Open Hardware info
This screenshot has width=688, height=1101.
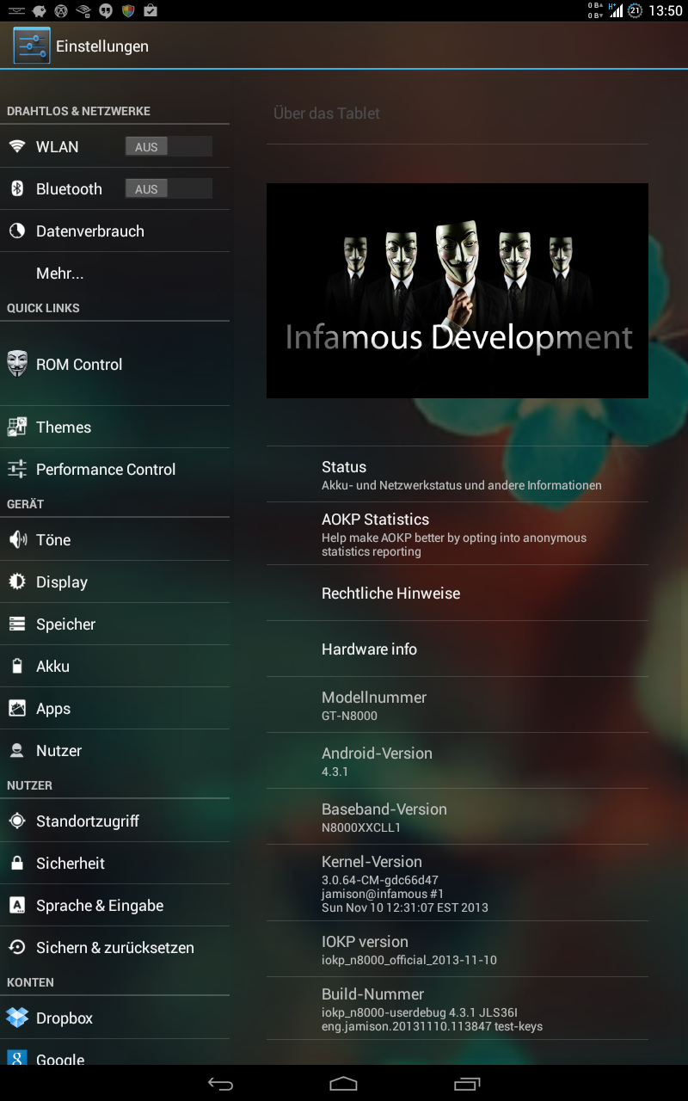(x=458, y=649)
